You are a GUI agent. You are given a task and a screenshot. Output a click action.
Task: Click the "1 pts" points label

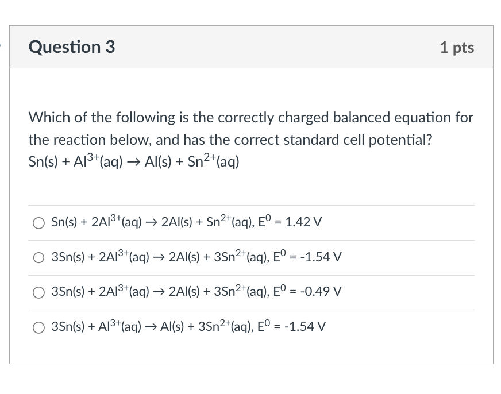coord(457,48)
